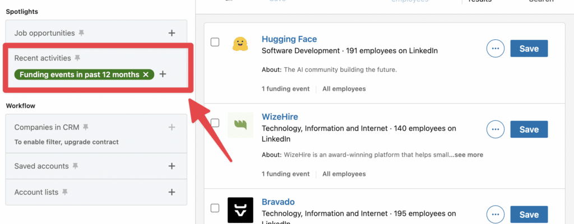Click the WizeHire green logo
The image size is (574, 224).
(240, 125)
